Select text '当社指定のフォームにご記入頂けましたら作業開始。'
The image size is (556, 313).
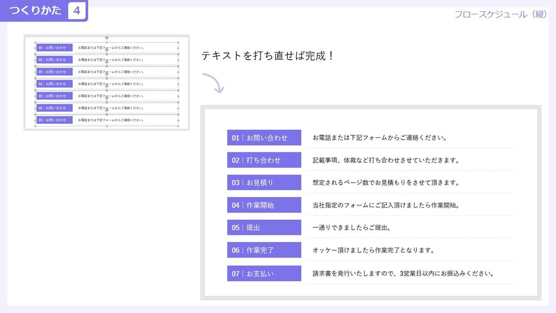point(386,205)
